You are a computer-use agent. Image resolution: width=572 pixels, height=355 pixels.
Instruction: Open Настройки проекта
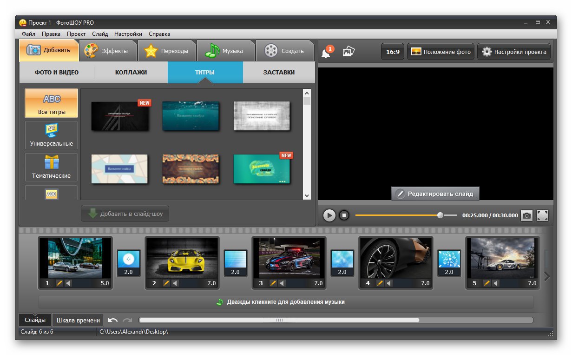coord(514,52)
